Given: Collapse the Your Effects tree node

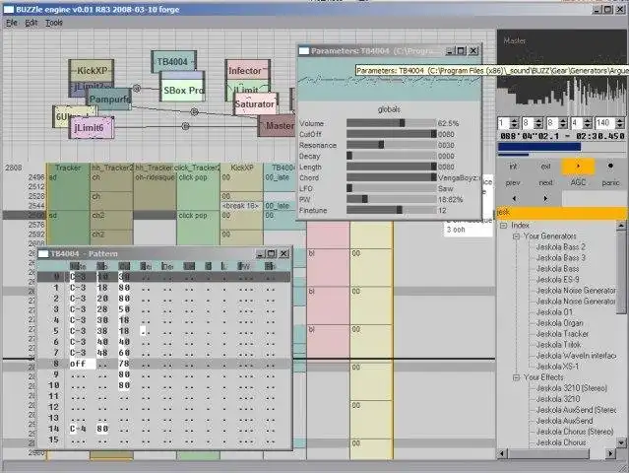Looking at the screenshot, I should (x=516, y=377).
